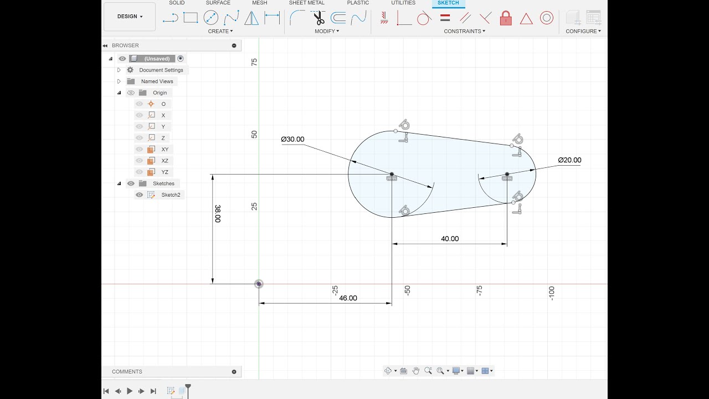Apply the Parallel constraint

coord(465,18)
